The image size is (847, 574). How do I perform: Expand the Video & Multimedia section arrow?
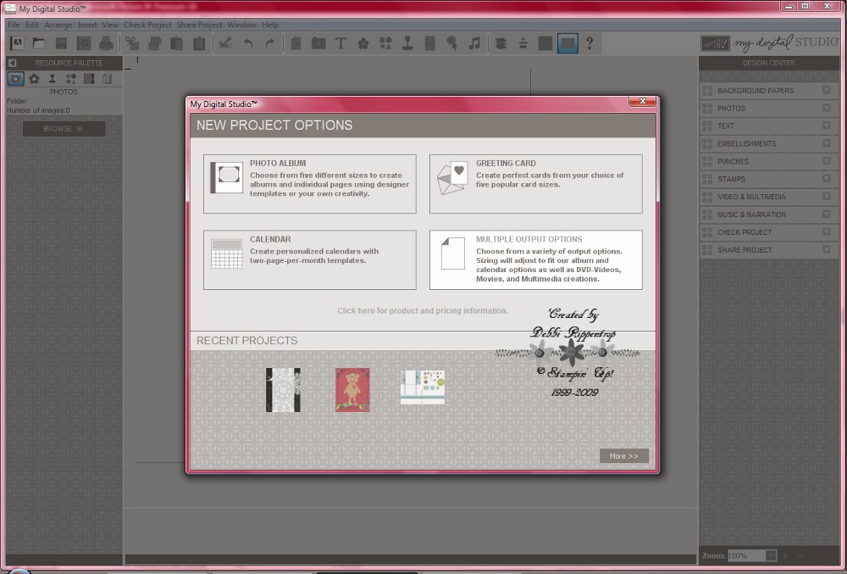[x=827, y=196]
